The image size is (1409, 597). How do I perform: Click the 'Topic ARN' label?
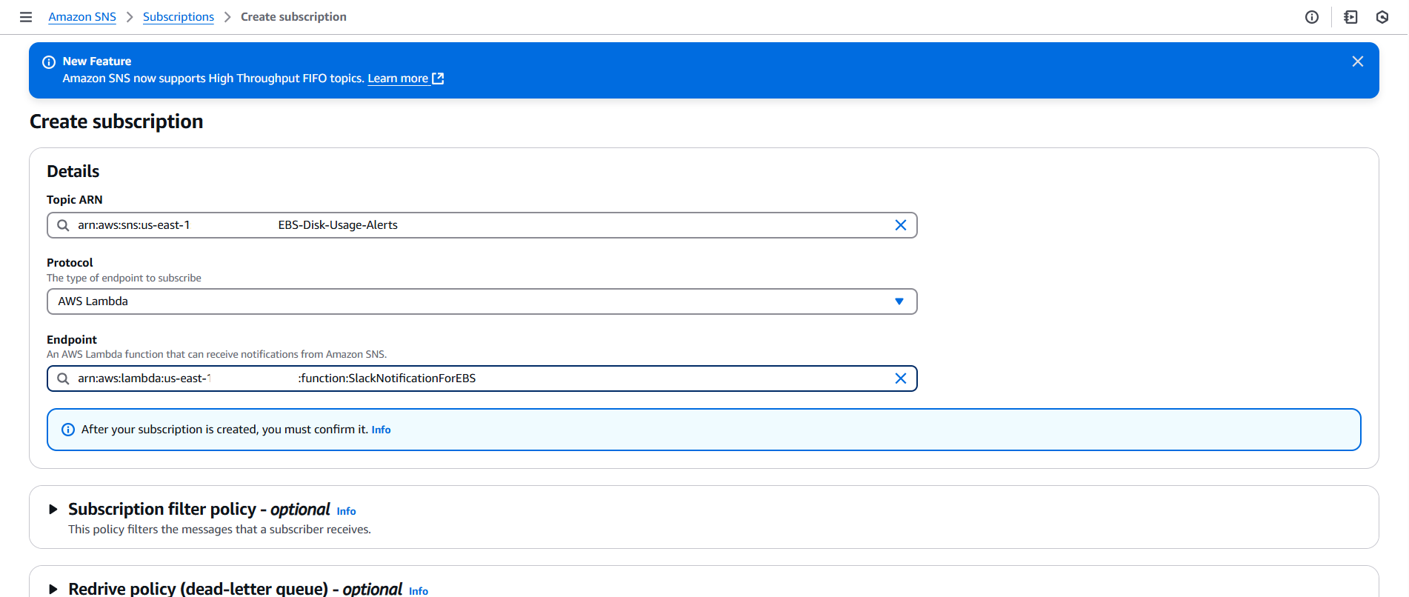pos(75,200)
